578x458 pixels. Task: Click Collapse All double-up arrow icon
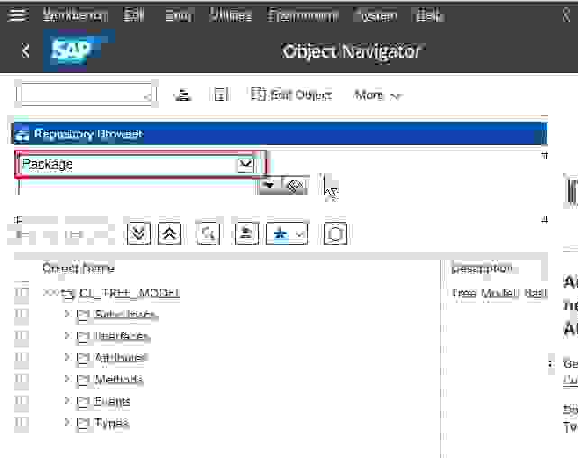coord(170,234)
